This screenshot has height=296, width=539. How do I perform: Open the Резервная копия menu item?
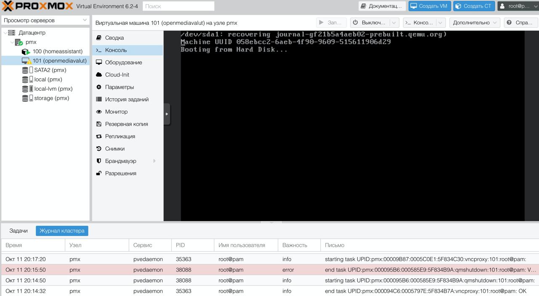pos(128,124)
